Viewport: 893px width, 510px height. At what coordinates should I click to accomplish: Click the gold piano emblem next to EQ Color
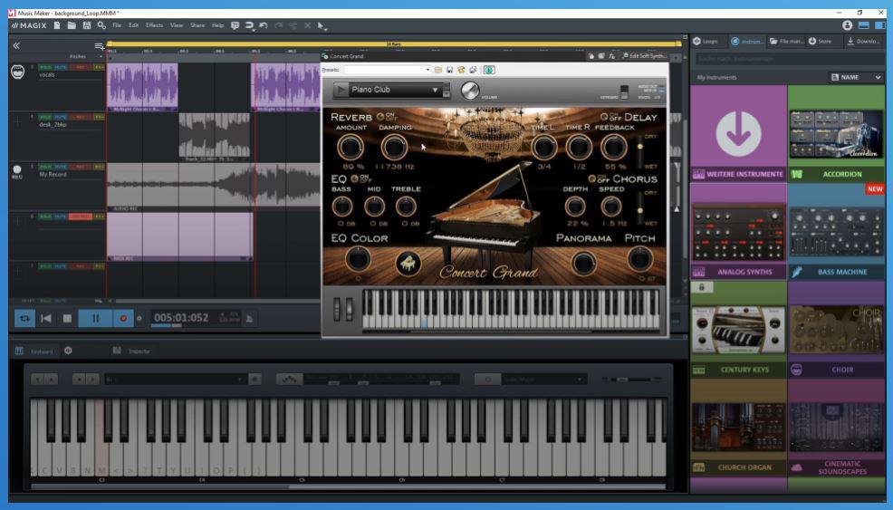(408, 264)
